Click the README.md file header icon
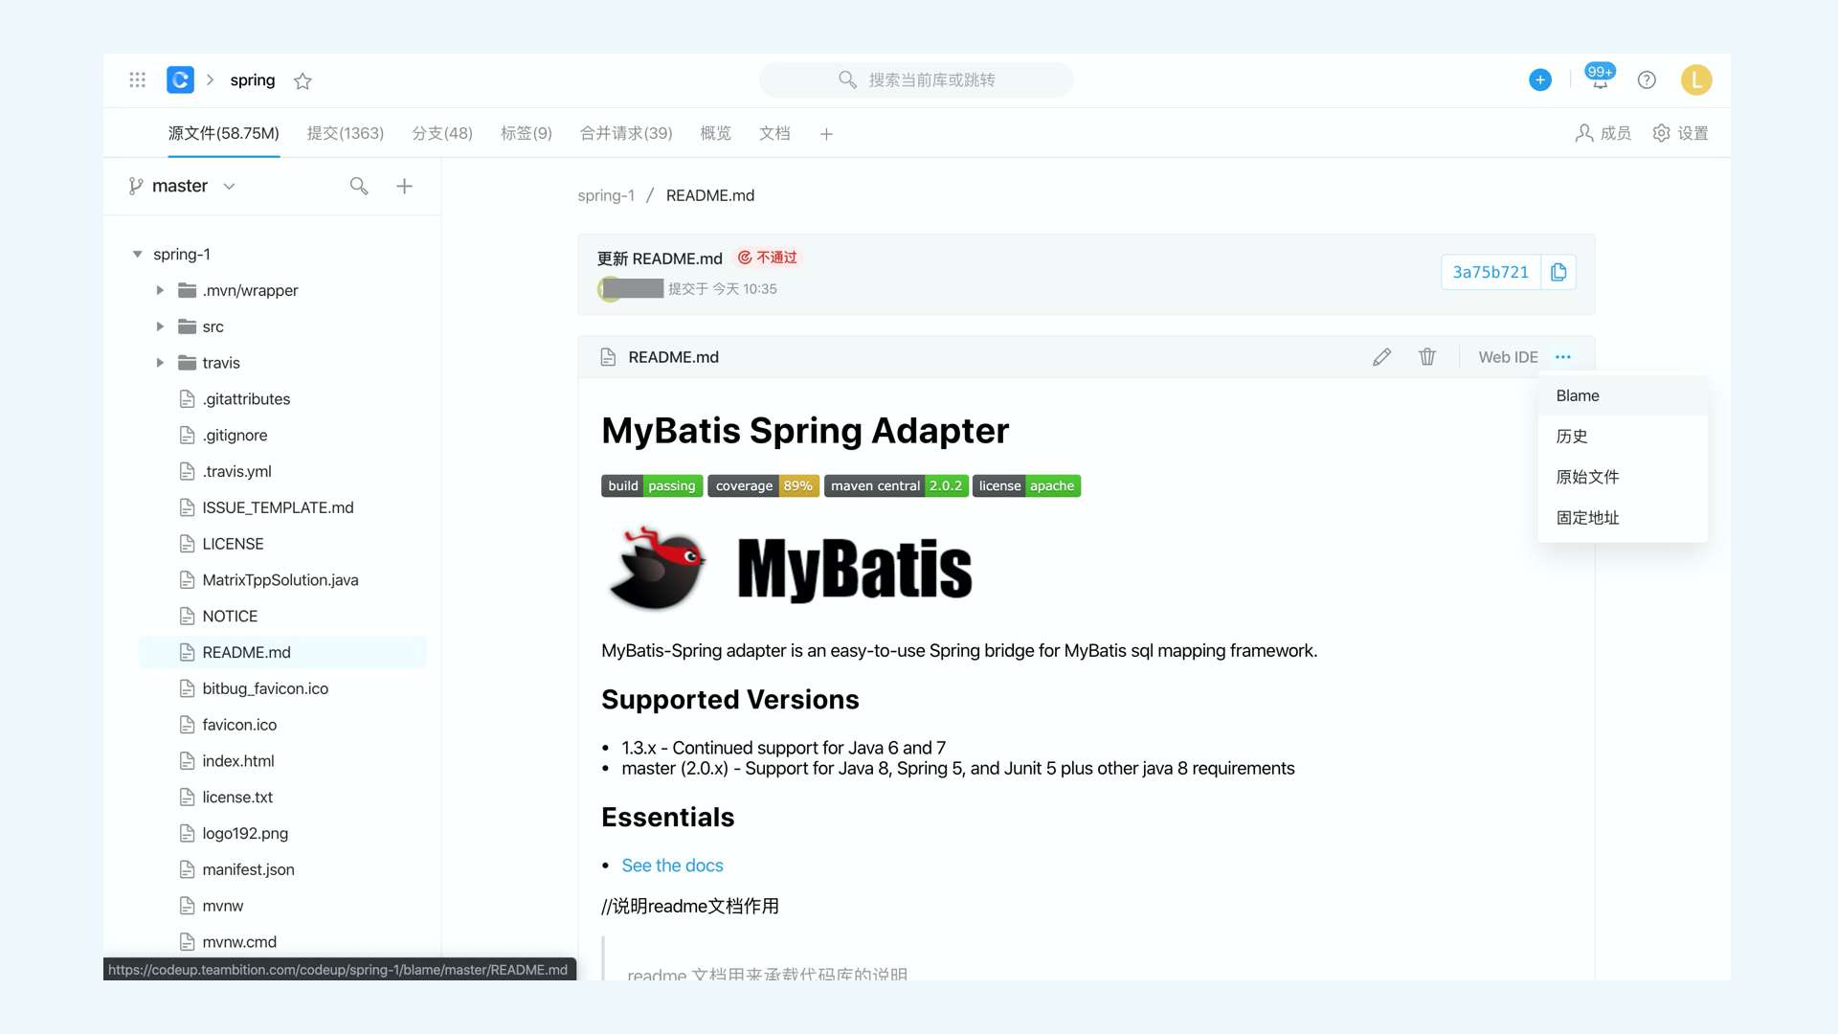 (608, 357)
